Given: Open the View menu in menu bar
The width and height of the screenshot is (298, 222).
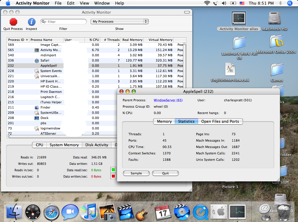Looking at the screenshot, I should [x=84, y=3].
